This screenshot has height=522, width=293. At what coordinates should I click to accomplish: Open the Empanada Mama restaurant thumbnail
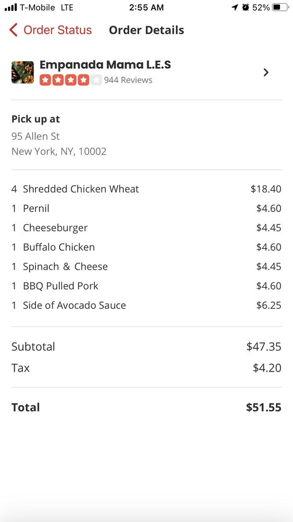click(x=22, y=72)
